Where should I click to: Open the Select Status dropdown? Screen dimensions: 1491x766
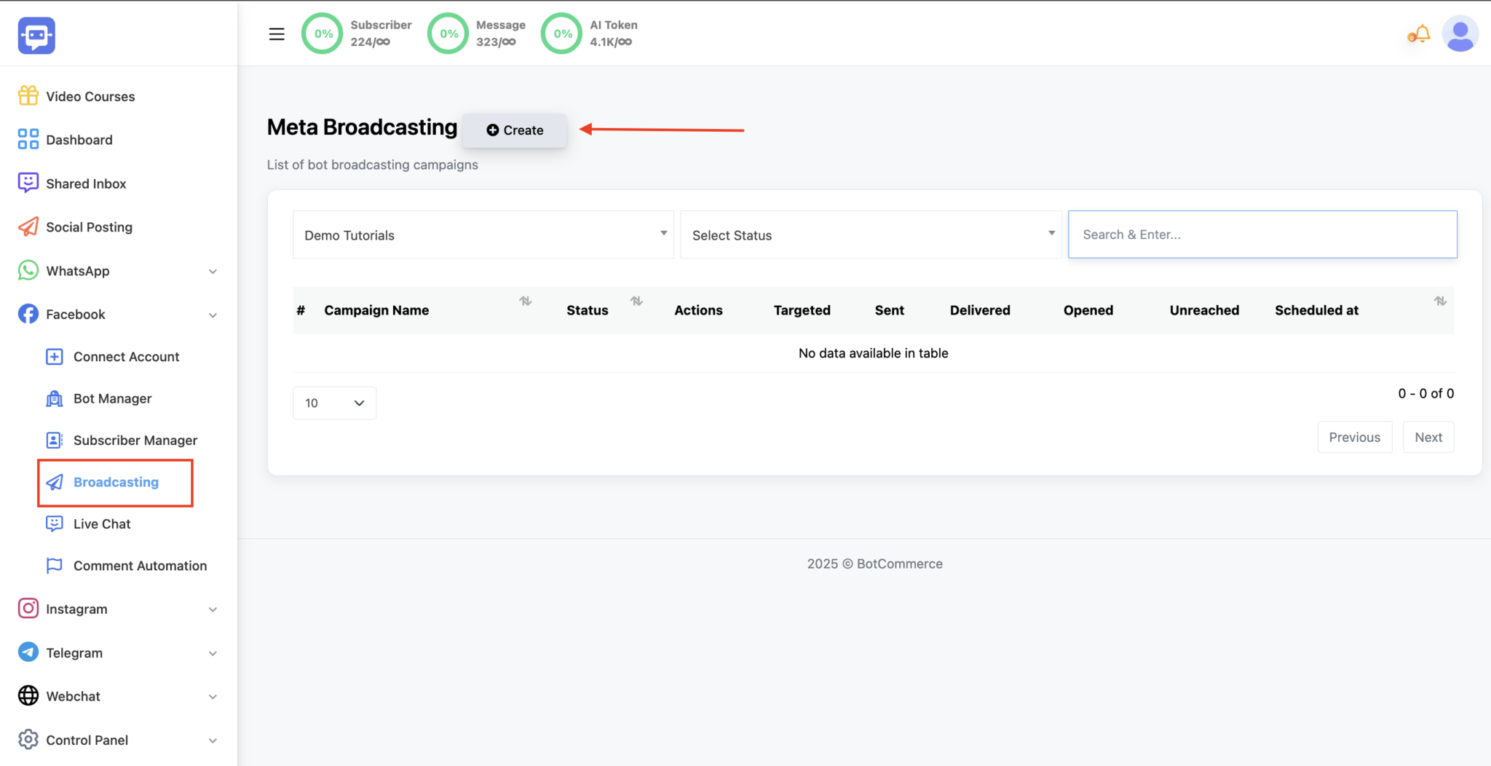(x=871, y=234)
